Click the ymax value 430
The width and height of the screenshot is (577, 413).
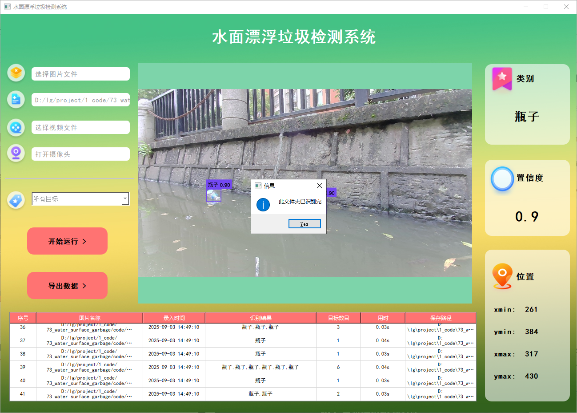pyautogui.click(x=531, y=376)
